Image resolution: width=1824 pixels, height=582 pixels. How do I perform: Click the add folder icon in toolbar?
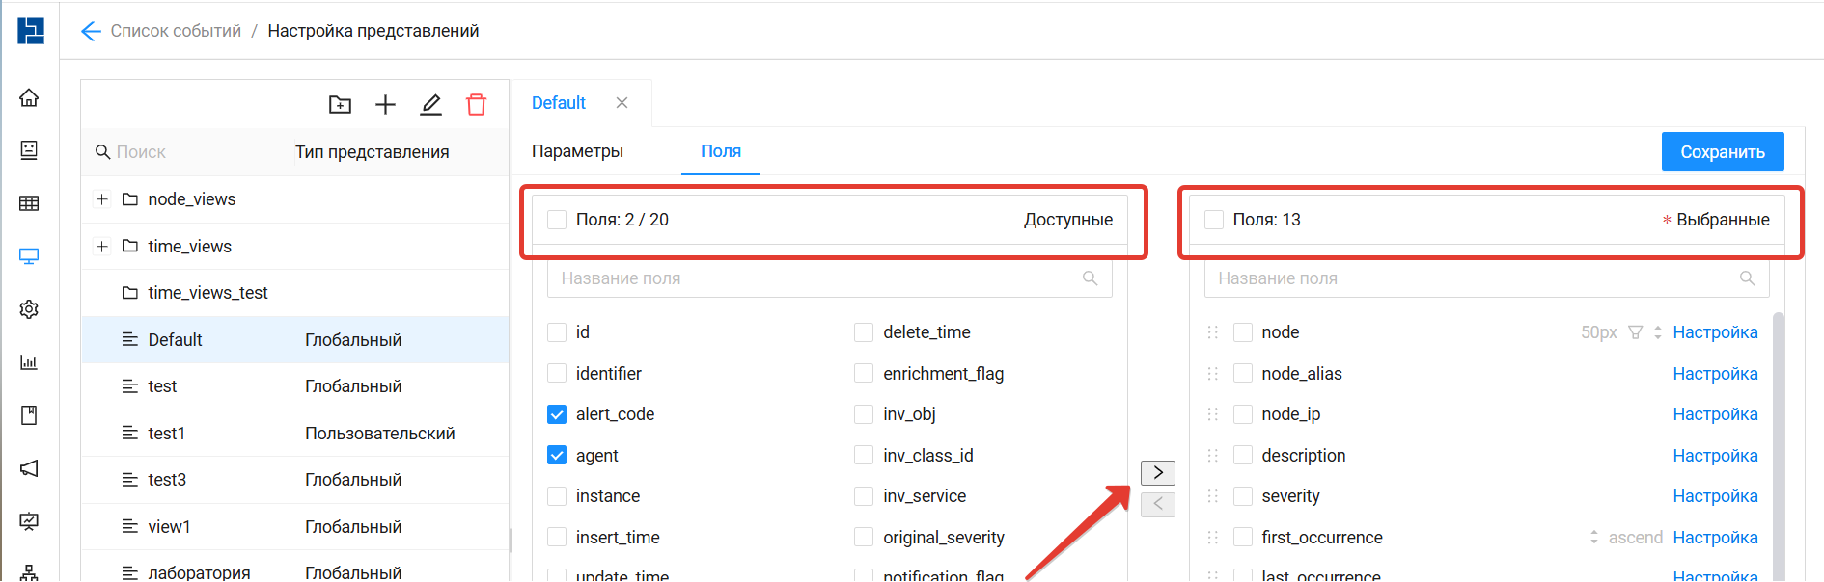[x=340, y=104]
